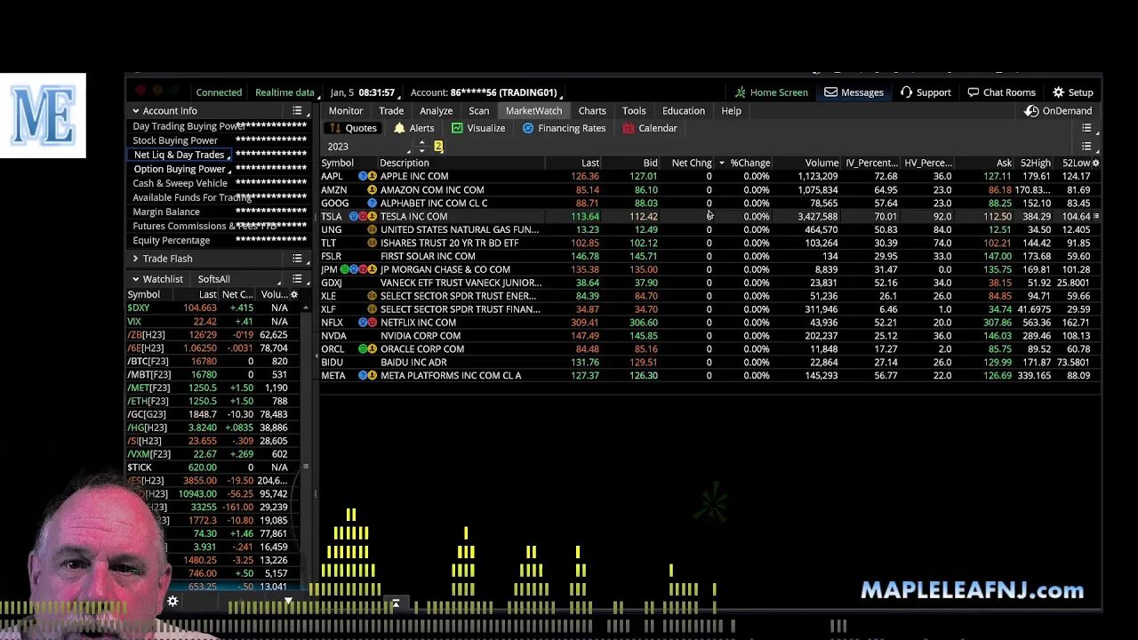This screenshot has width=1138, height=640.
Task: Open the Help tab
Action: click(731, 111)
